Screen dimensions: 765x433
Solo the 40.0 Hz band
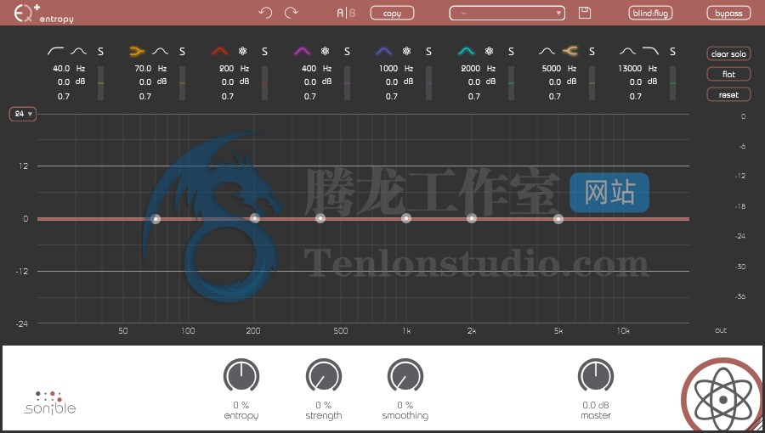100,51
